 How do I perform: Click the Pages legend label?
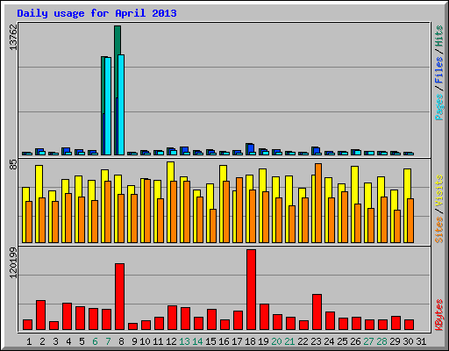click(x=439, y=107)
